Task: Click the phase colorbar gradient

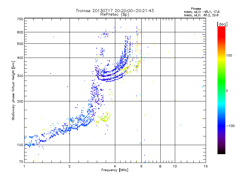Action: [x=221, y=90]
